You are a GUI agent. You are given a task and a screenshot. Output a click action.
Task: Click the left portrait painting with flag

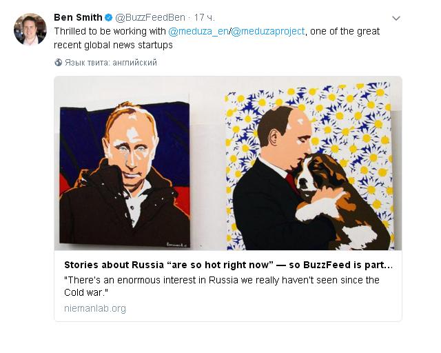click(124, 171)
